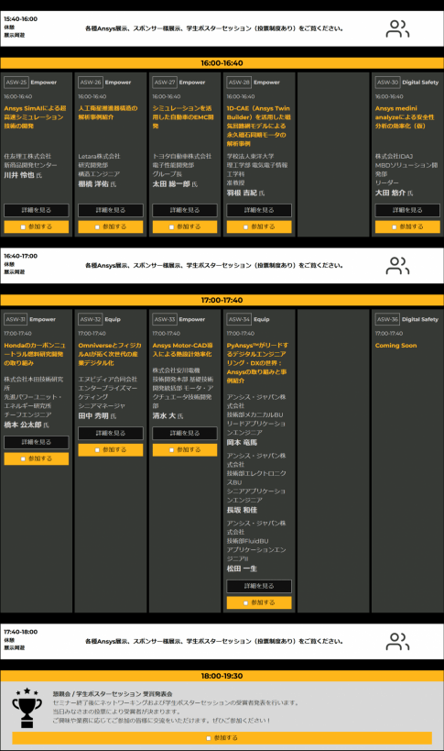444x751 pixels.
Task: View details of the ASW-34 PyAnsys session
Action: click(x=259, y=586)
